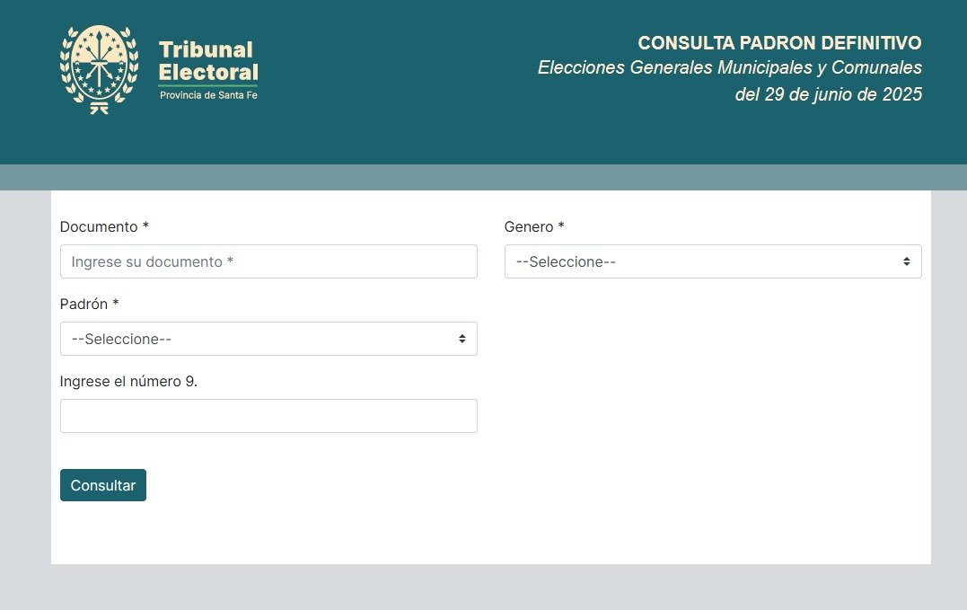Focus the Documento input field
This screenshot has height=610, width=967.
[268, 261]
